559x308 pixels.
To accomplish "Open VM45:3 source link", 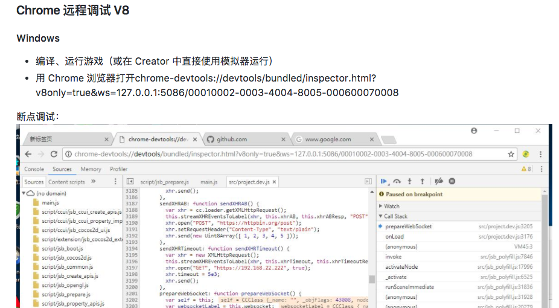I will tap(523, 246).
